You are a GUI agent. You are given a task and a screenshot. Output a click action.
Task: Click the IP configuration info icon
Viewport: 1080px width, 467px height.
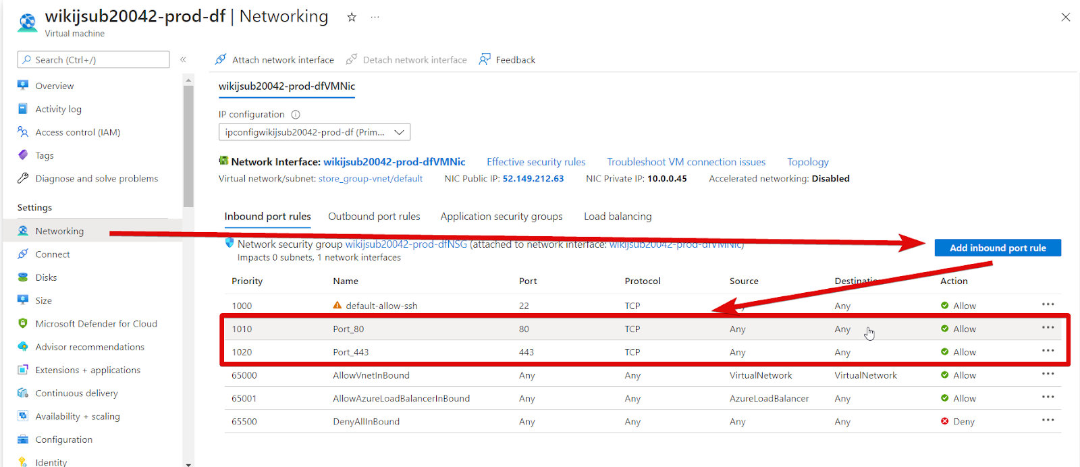296,115
